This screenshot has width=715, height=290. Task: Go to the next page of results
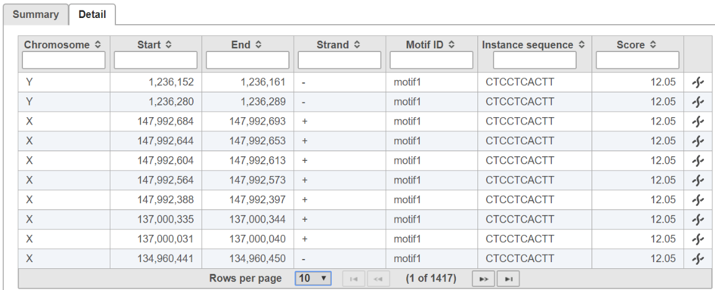pyautogui.click(x=483, y=279)
